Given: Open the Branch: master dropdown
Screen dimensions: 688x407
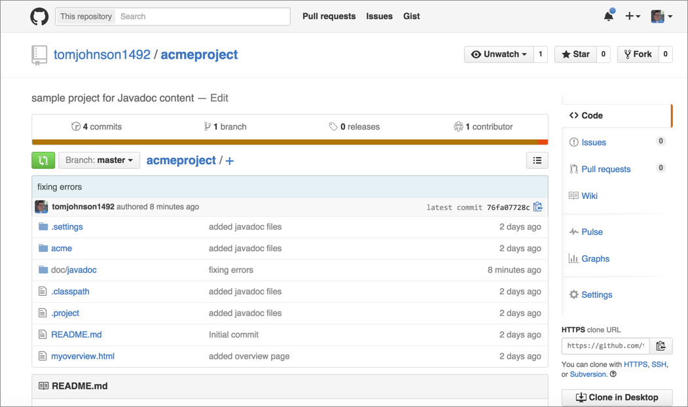Looking at the screenshot, I should pos(99,160).
